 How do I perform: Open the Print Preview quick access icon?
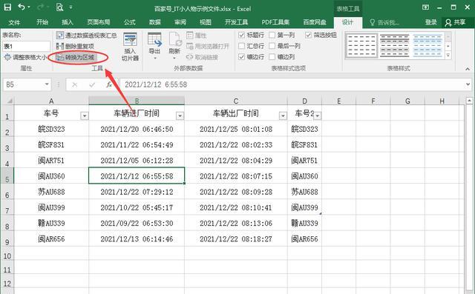point(59,7)
